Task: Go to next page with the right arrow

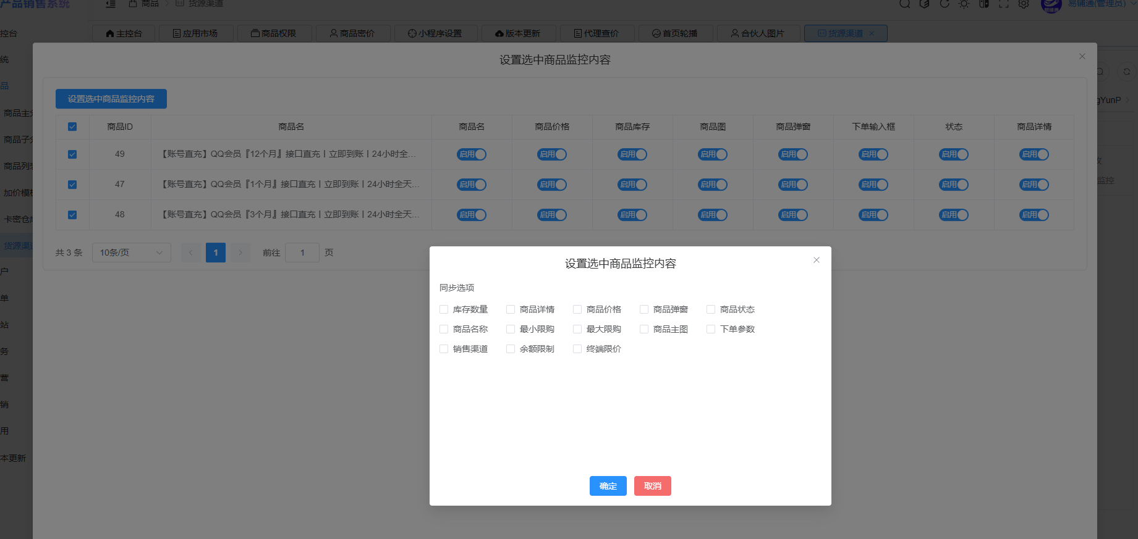Action: click(x=240, y=253)
